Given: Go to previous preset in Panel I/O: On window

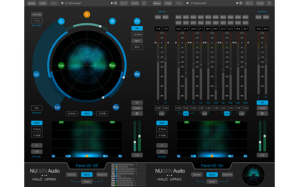Looking at the screenshot, I should coord(187,3).
